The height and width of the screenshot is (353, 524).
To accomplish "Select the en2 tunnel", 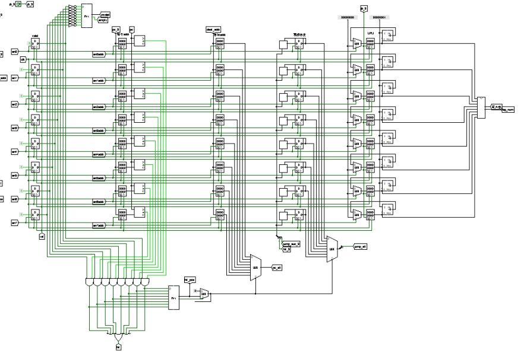I will tap(15, 104).
